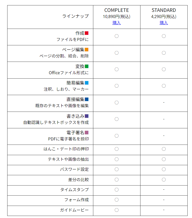Click the 購入 link under STANDARD
The height and width of the screenshot is (218, 192).
click(164, 23)
